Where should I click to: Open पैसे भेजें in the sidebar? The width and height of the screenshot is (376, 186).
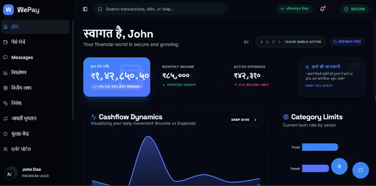[35, 42]
